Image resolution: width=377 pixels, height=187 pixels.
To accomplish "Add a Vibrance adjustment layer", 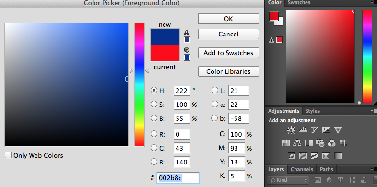I will point(338,130).
